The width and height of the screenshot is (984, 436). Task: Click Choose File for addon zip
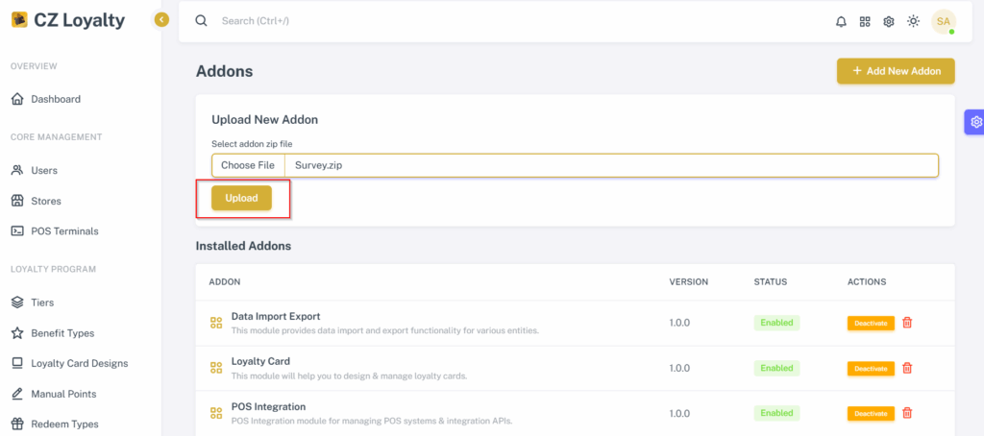(x=248, y=165)
